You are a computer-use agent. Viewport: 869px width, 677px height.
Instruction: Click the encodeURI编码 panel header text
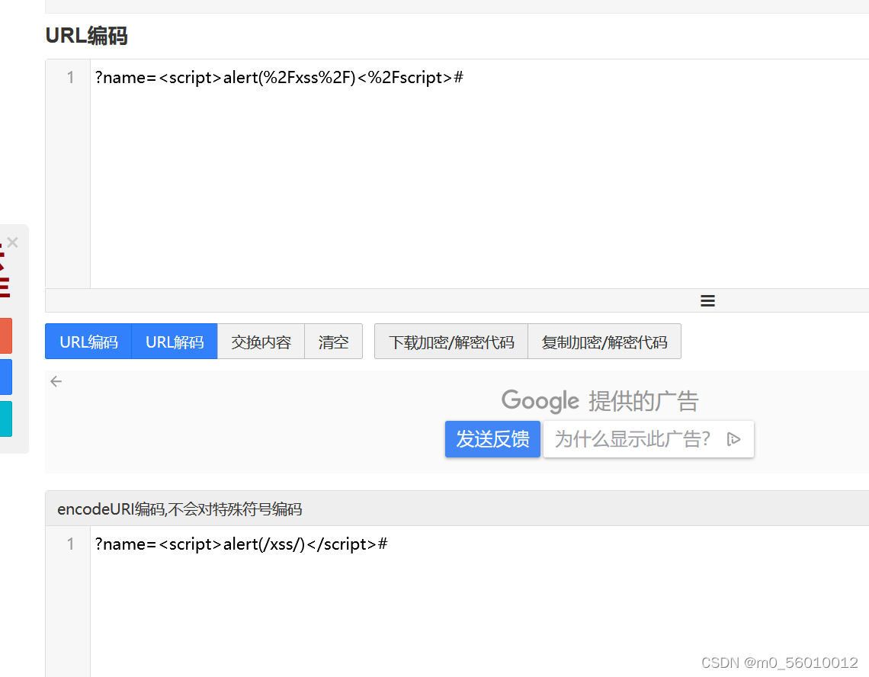coord(180,509)
